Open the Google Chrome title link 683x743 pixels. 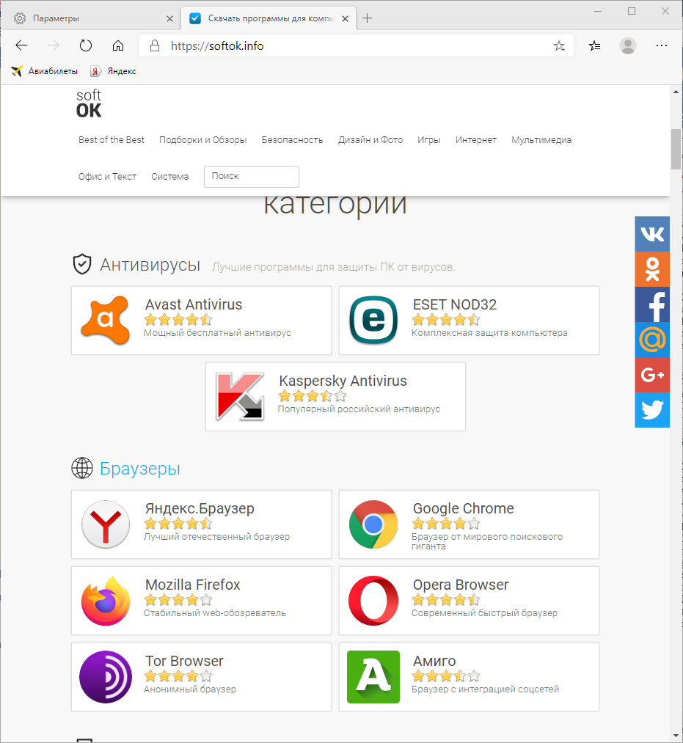click(x=464, y=508)
